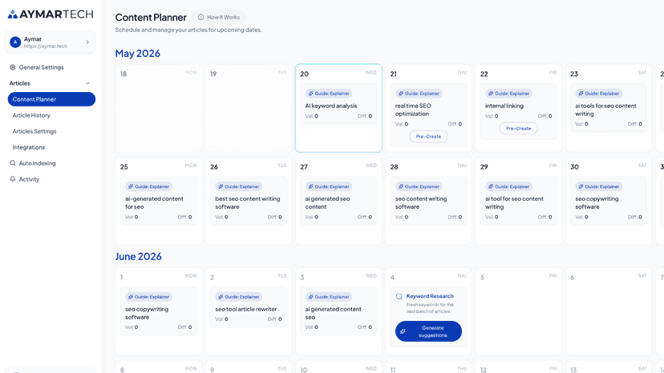
Task: Click Guide: Explainer tag on June 2 card
Action: 239,297
